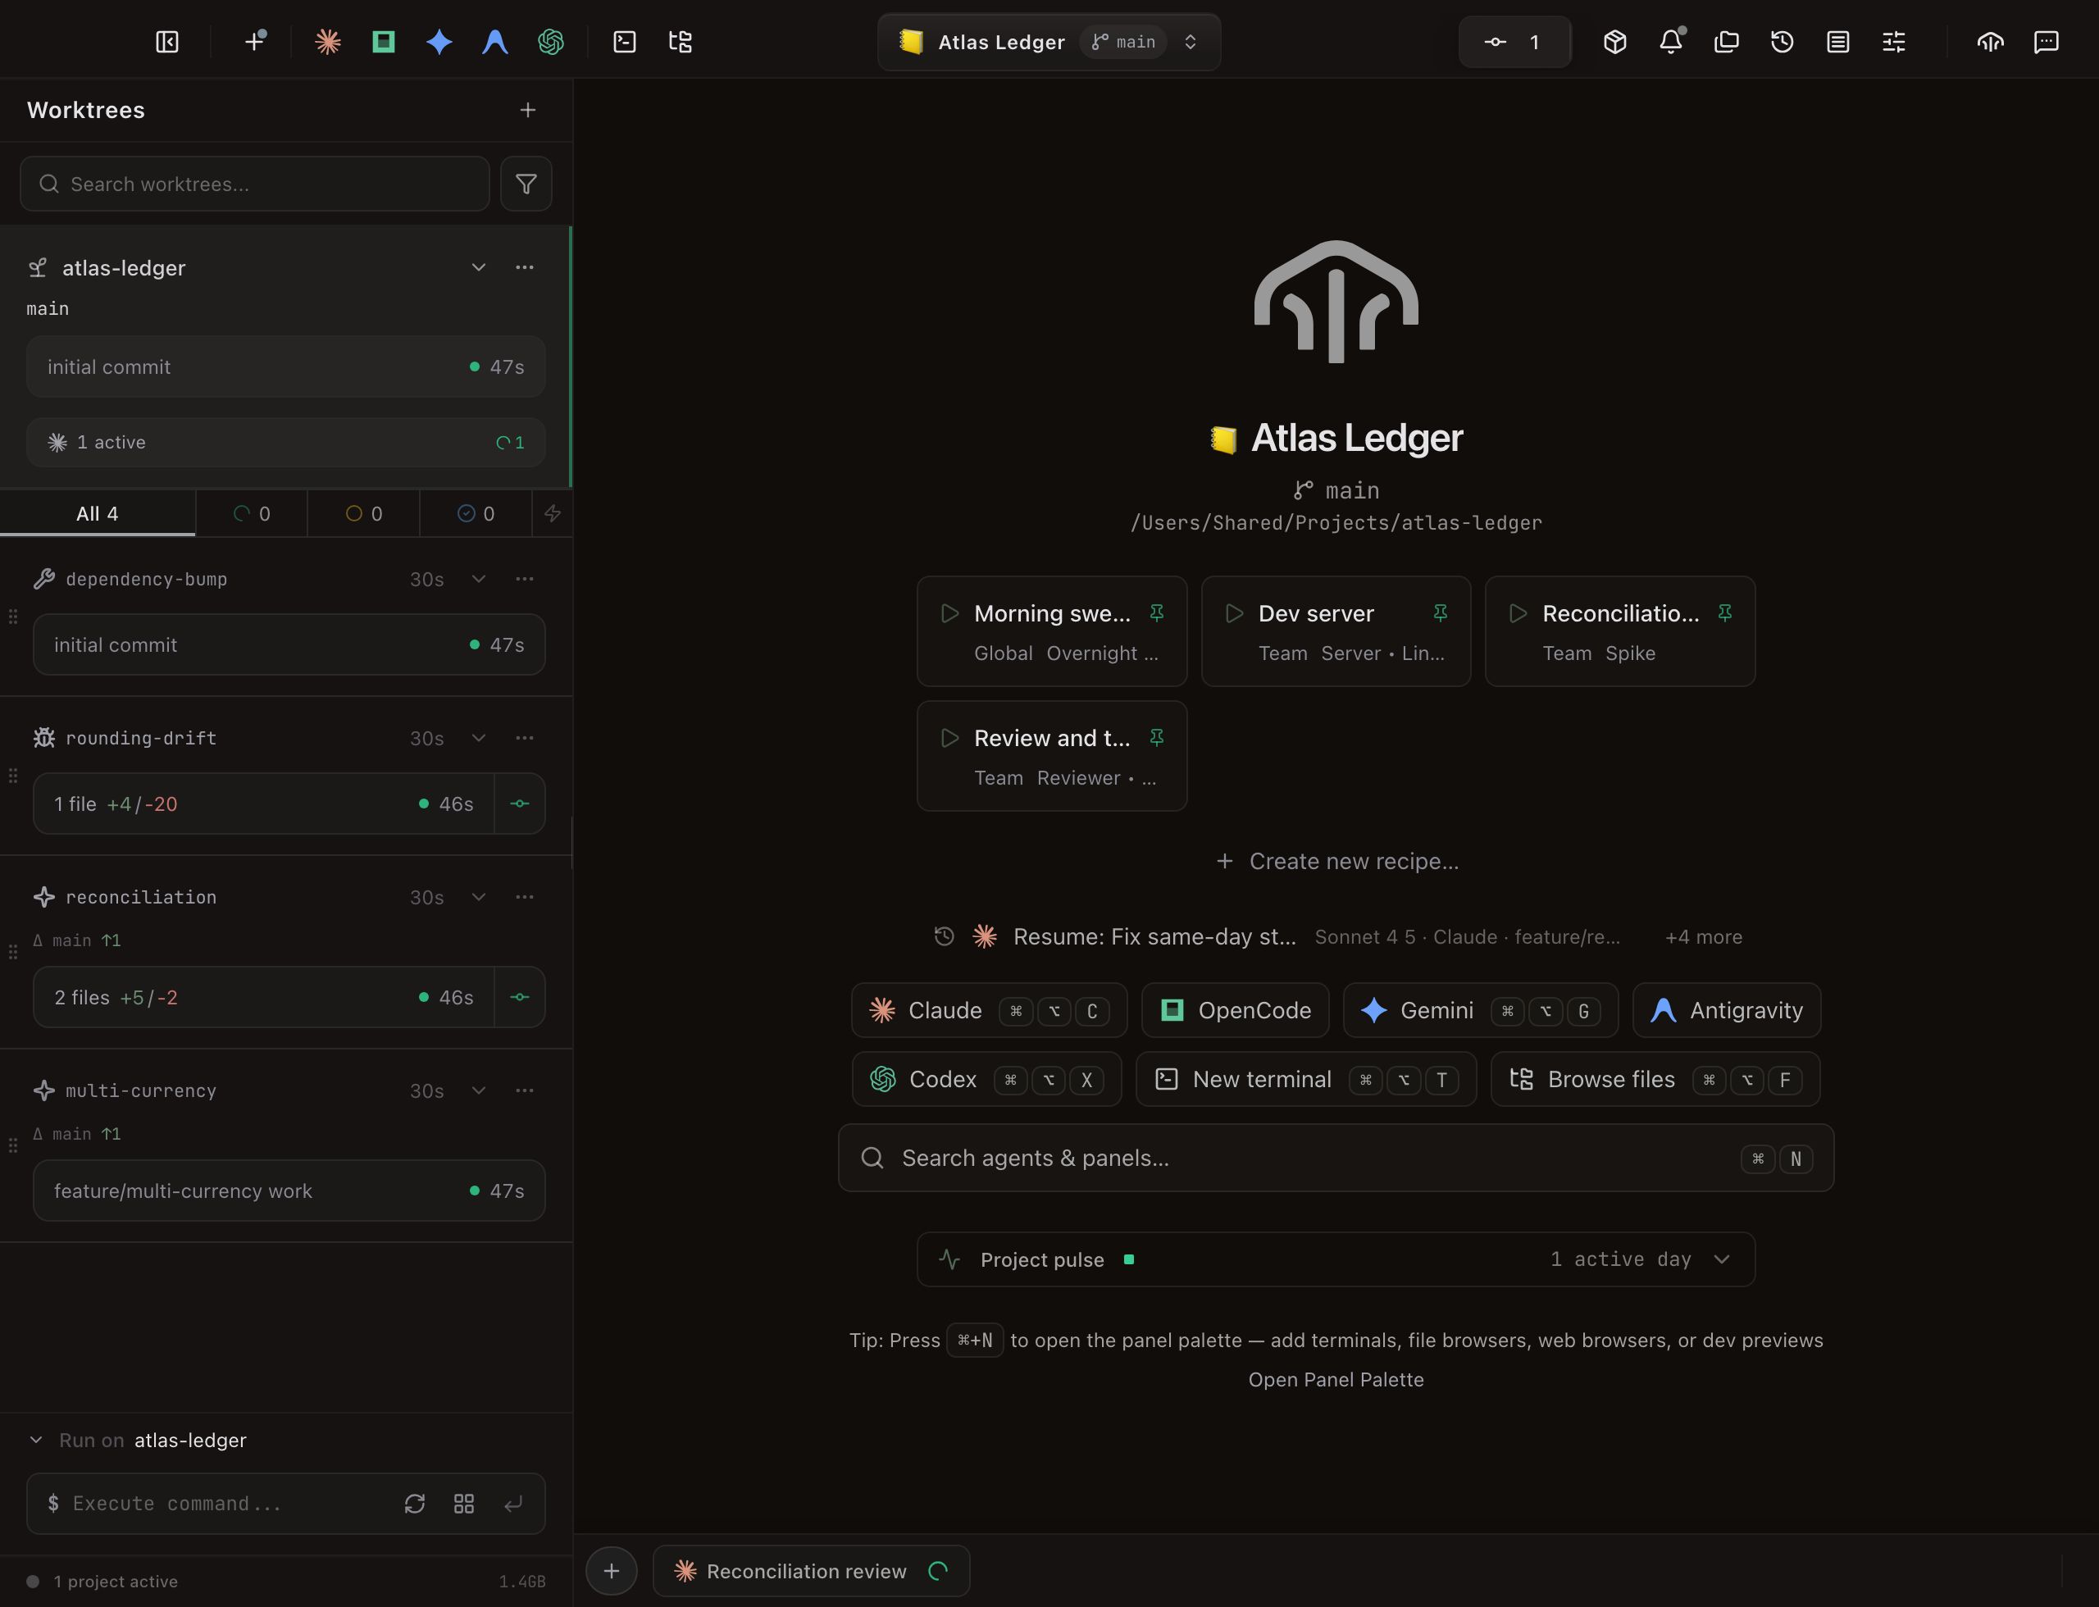
Task: Toggle the sidebar panel icon in top toolbar
Action: pyautogui.click(x=167, y=42)
